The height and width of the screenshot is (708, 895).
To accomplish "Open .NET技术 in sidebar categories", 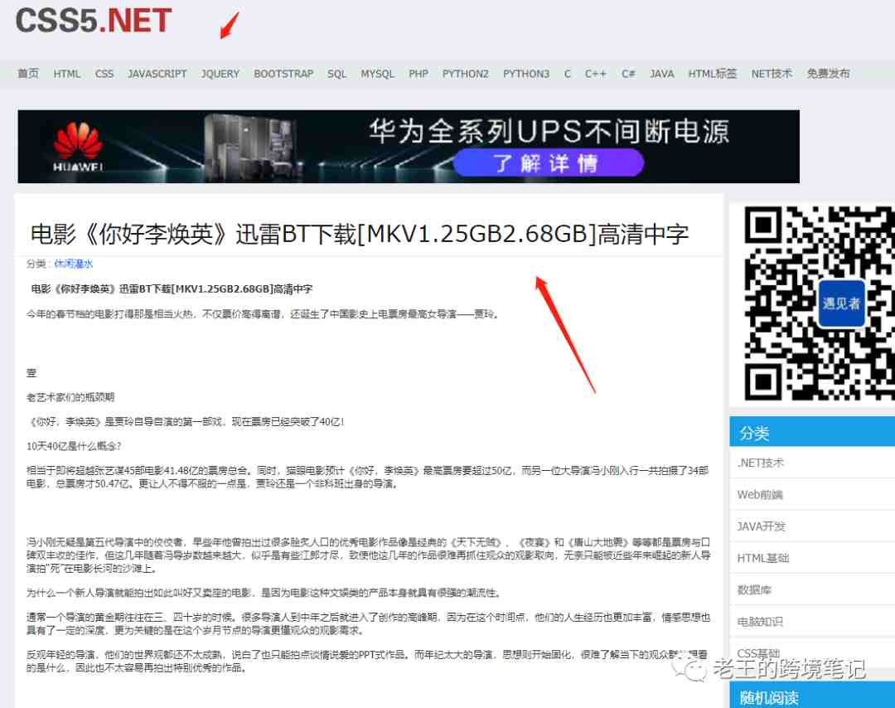I will tap(760, 463).
